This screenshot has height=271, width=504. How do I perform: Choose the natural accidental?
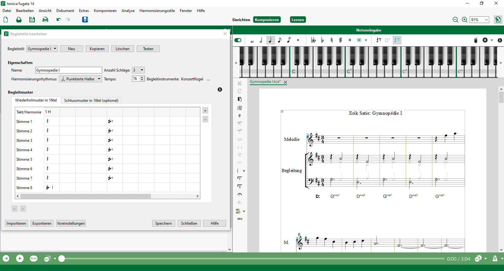point(331,40)
